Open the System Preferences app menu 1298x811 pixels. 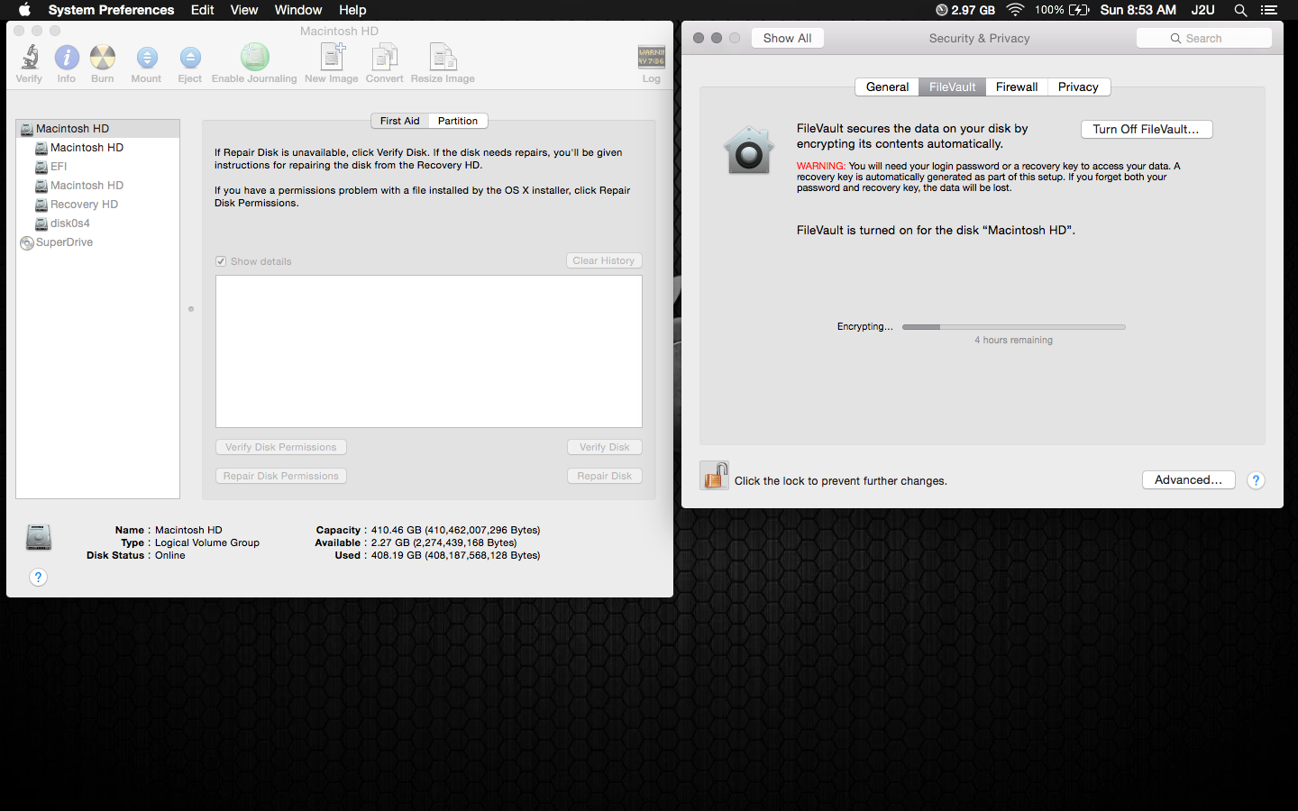(x=111, y=10)
